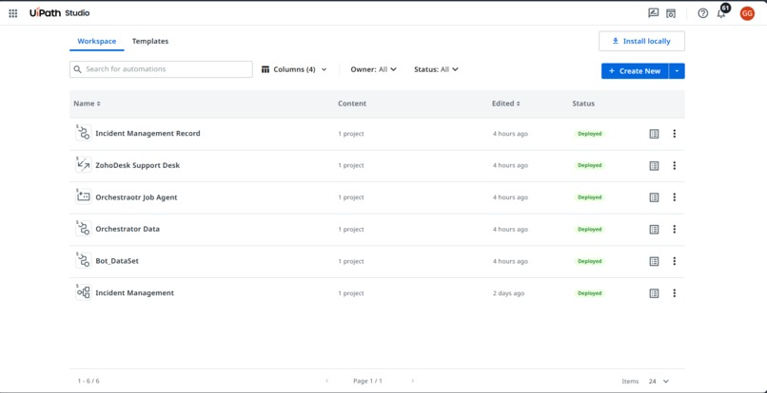Viewport: 767px width, 393px height.
Task: Sort by the Name column
Action: coord(87,103)
